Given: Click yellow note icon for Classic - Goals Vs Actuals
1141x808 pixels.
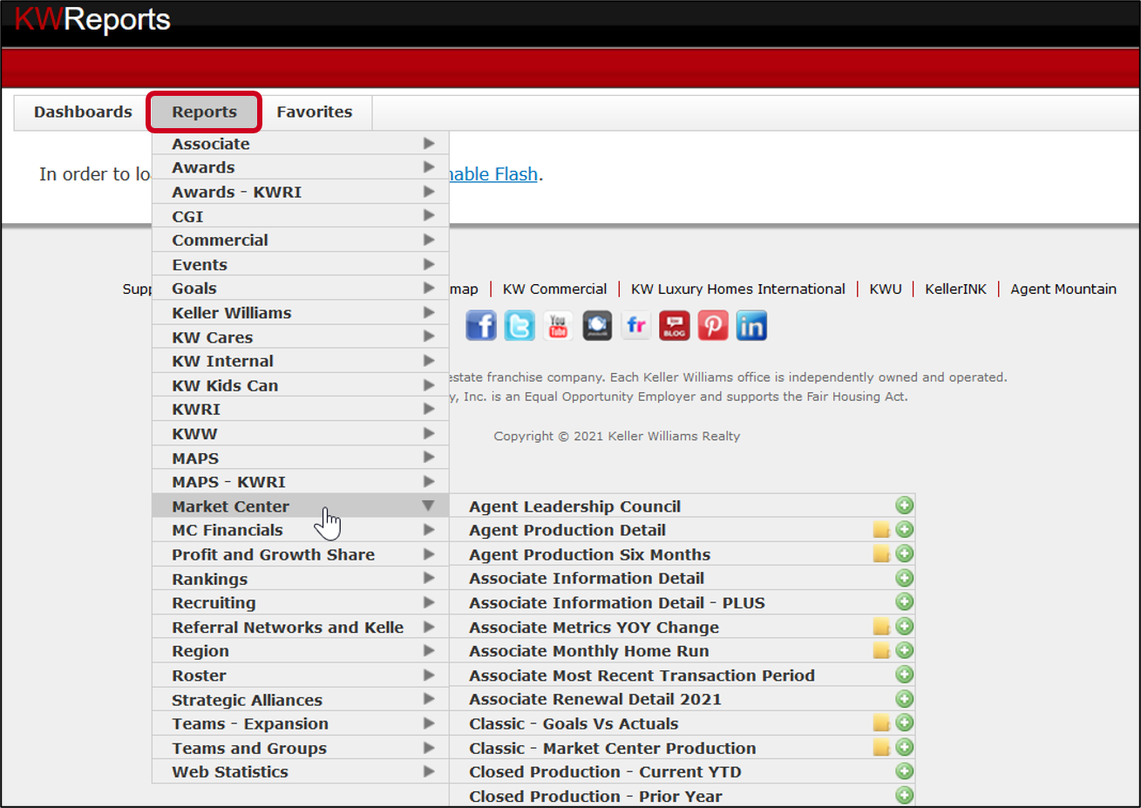Looking at the screenshot, I should tap(881, 723).
